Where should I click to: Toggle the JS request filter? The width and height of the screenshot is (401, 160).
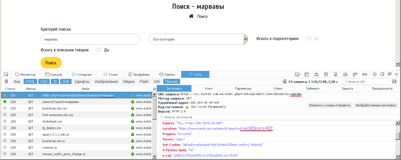click(x=55, y=81)
